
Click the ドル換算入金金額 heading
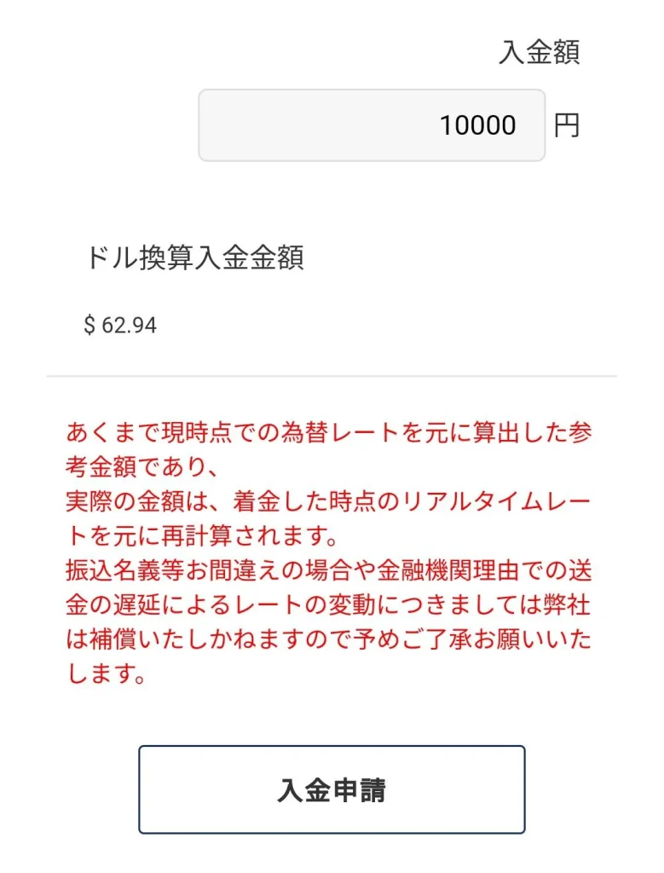[195, 258]
